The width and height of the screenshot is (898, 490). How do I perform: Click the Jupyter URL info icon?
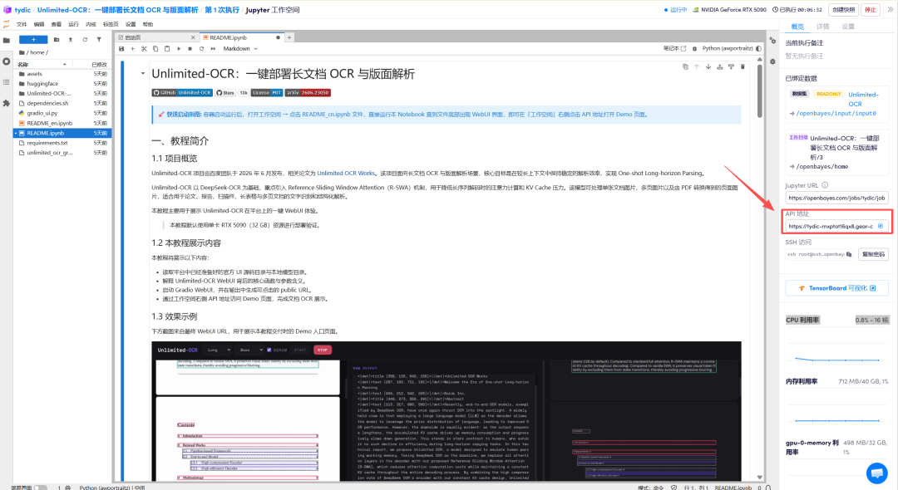[x=826, y=185]
